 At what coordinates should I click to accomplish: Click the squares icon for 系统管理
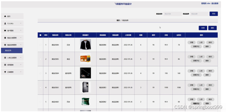click(x=5, y=65)
